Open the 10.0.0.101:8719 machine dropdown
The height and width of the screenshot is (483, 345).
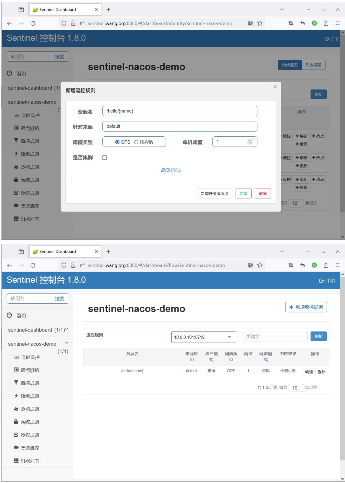203,337
